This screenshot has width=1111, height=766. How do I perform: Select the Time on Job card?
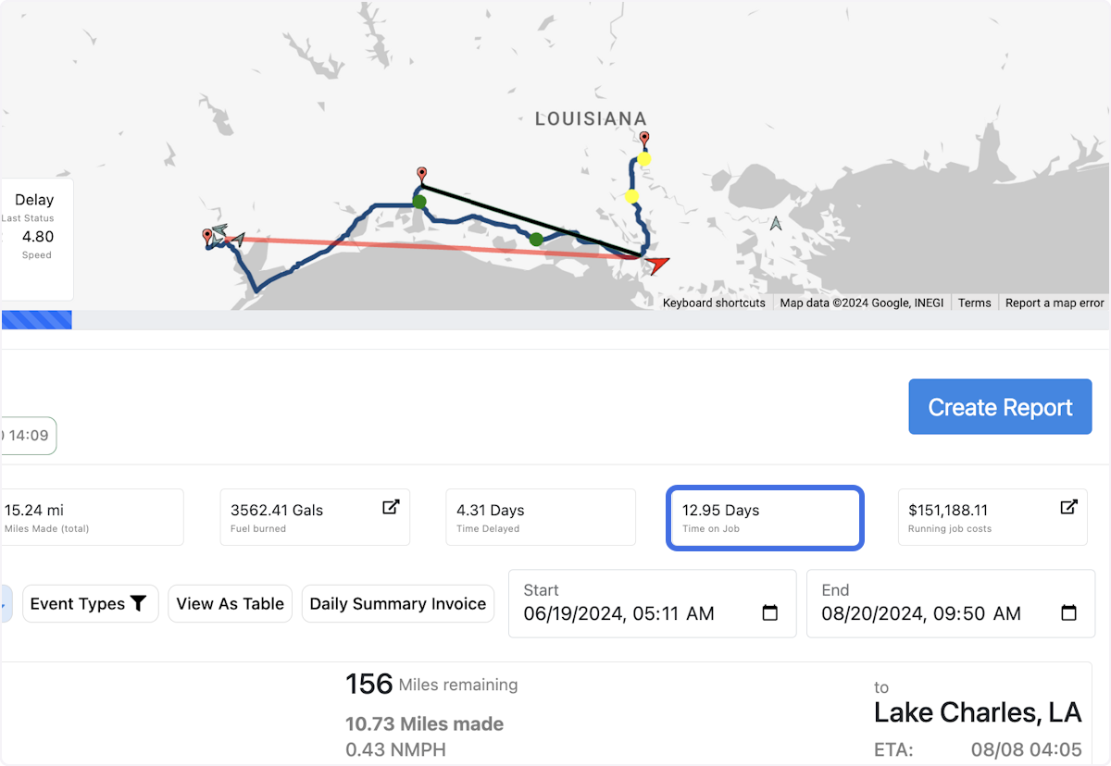pyautogui.click(x=765, y=518)
